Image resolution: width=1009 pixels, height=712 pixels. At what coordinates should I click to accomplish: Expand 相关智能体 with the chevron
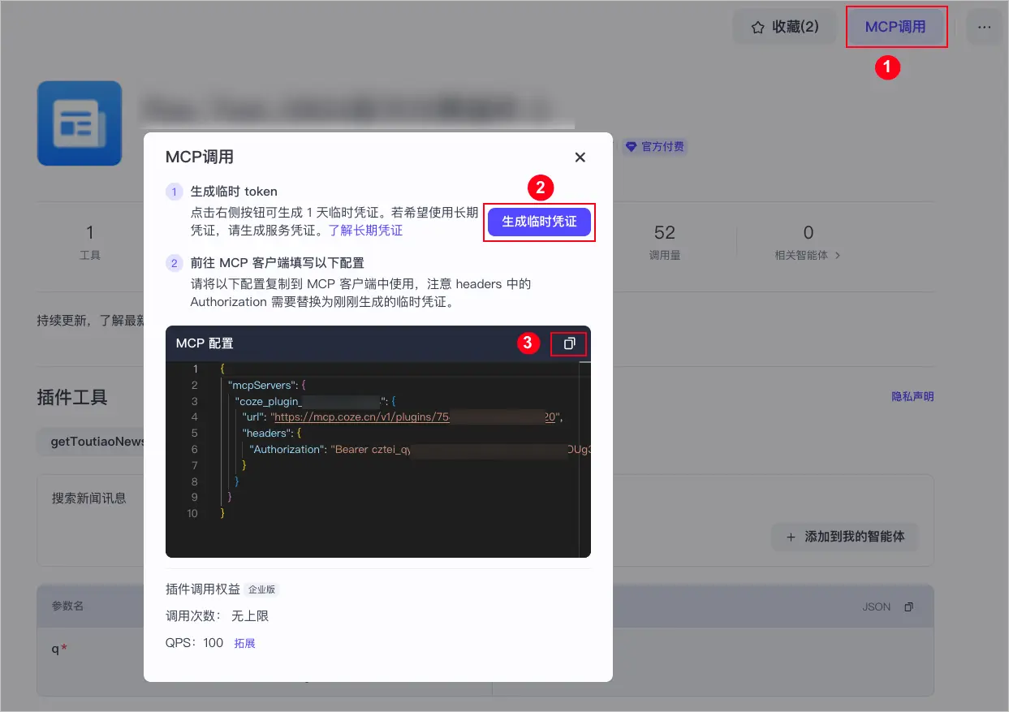point(838,255)
